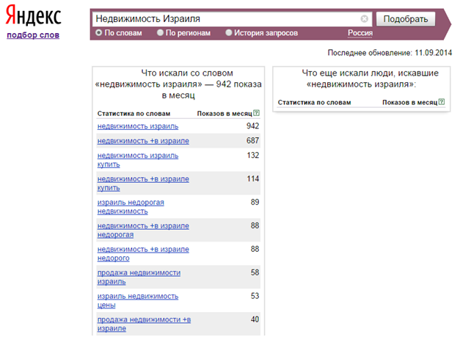The width and height of the screenshot is (460, 337).
Task: Click the Последнее обновление: 11.09.2014 text
Action: tap(390, 53)
